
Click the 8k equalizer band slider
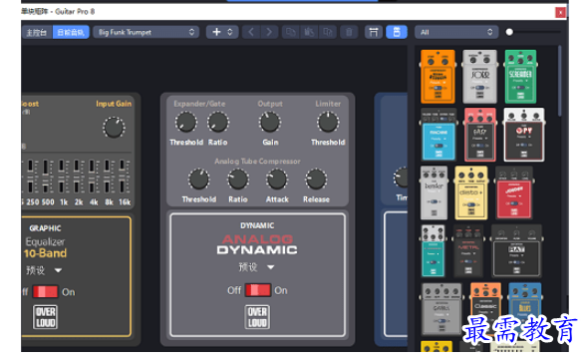click(x=108, y=177)
